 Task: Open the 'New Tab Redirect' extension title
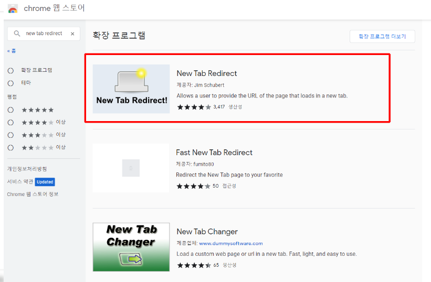pos(207,73)
